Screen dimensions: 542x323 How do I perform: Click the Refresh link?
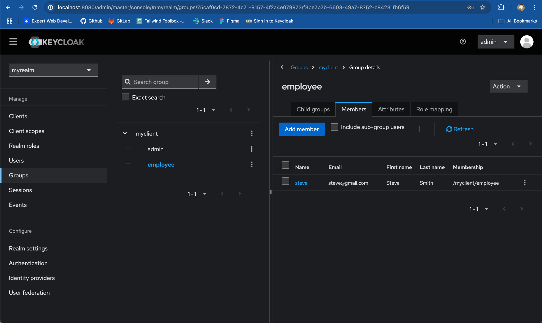click(460, 129)
